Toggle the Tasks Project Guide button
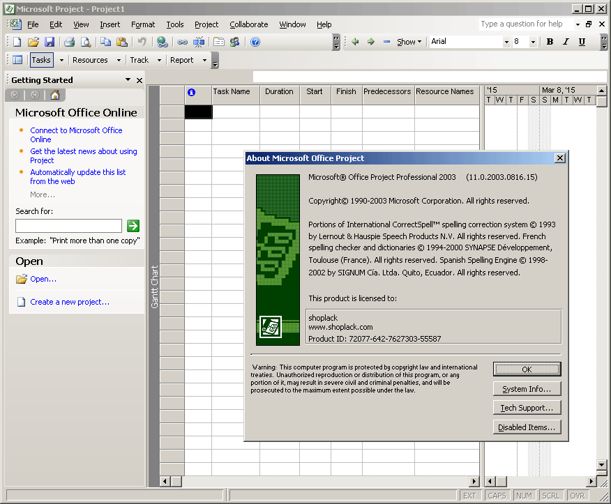The image size is (611, 504). click(41, 60)
